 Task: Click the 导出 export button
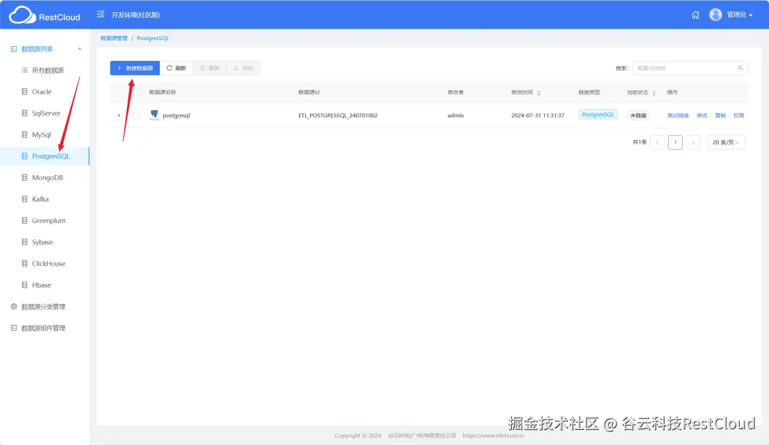(243, 68)
